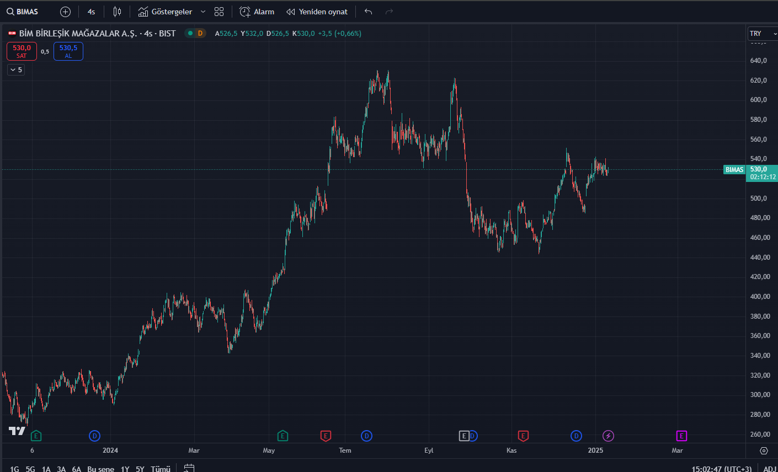Create an alert with Alarm button

pos(257,12)
